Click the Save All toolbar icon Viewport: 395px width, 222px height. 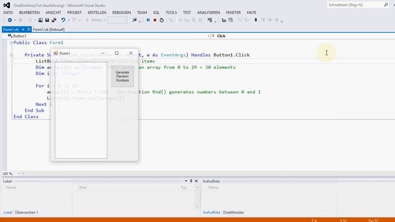(54, 20)
